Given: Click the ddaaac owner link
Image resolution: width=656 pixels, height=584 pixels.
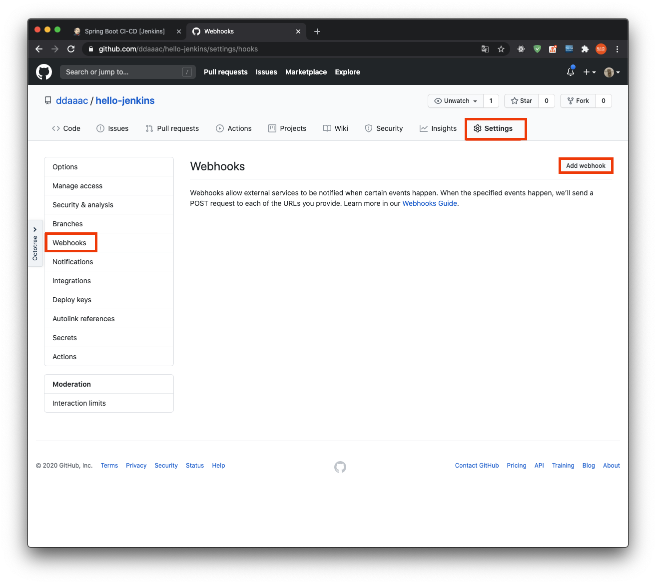Looking at the screenshot, I should click(72, 100).
